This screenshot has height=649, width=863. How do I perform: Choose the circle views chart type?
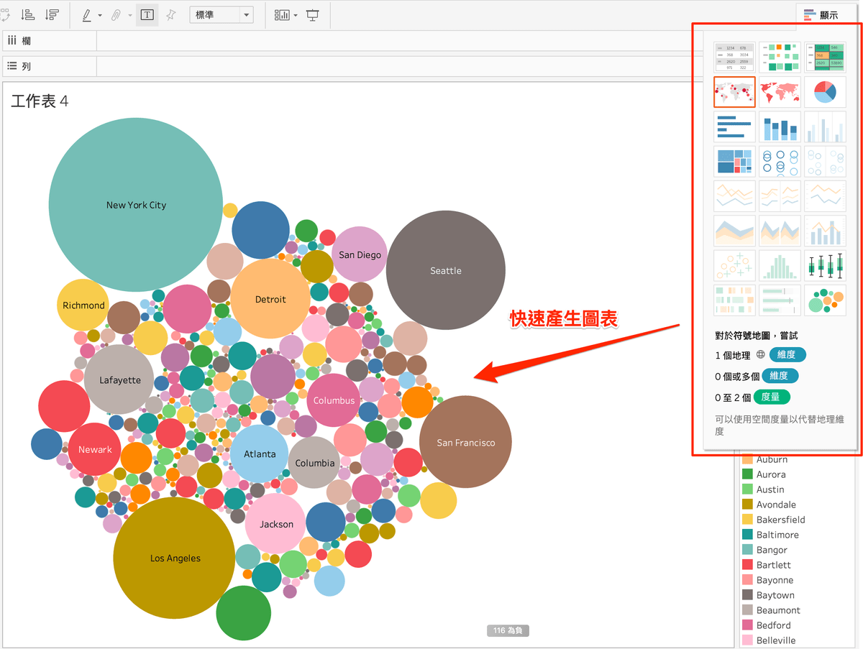click(780, 162)
